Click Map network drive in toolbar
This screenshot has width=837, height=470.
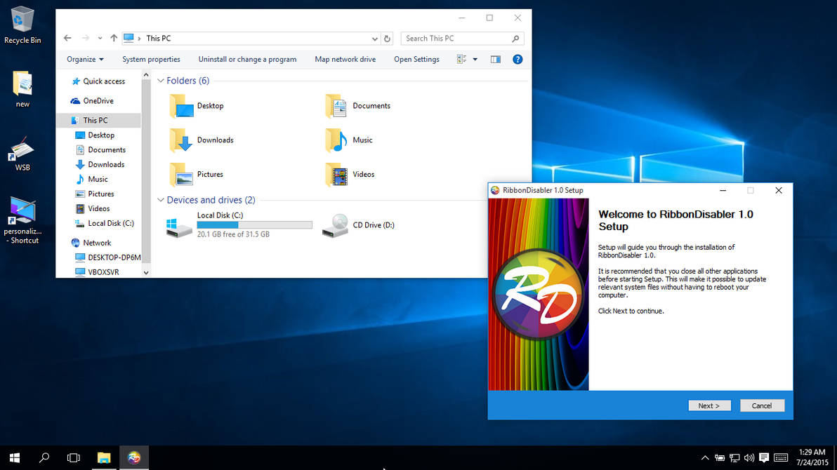click(345, 59)
